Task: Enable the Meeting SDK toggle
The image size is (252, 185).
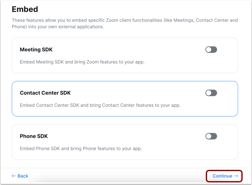Action: click(211, 50)
